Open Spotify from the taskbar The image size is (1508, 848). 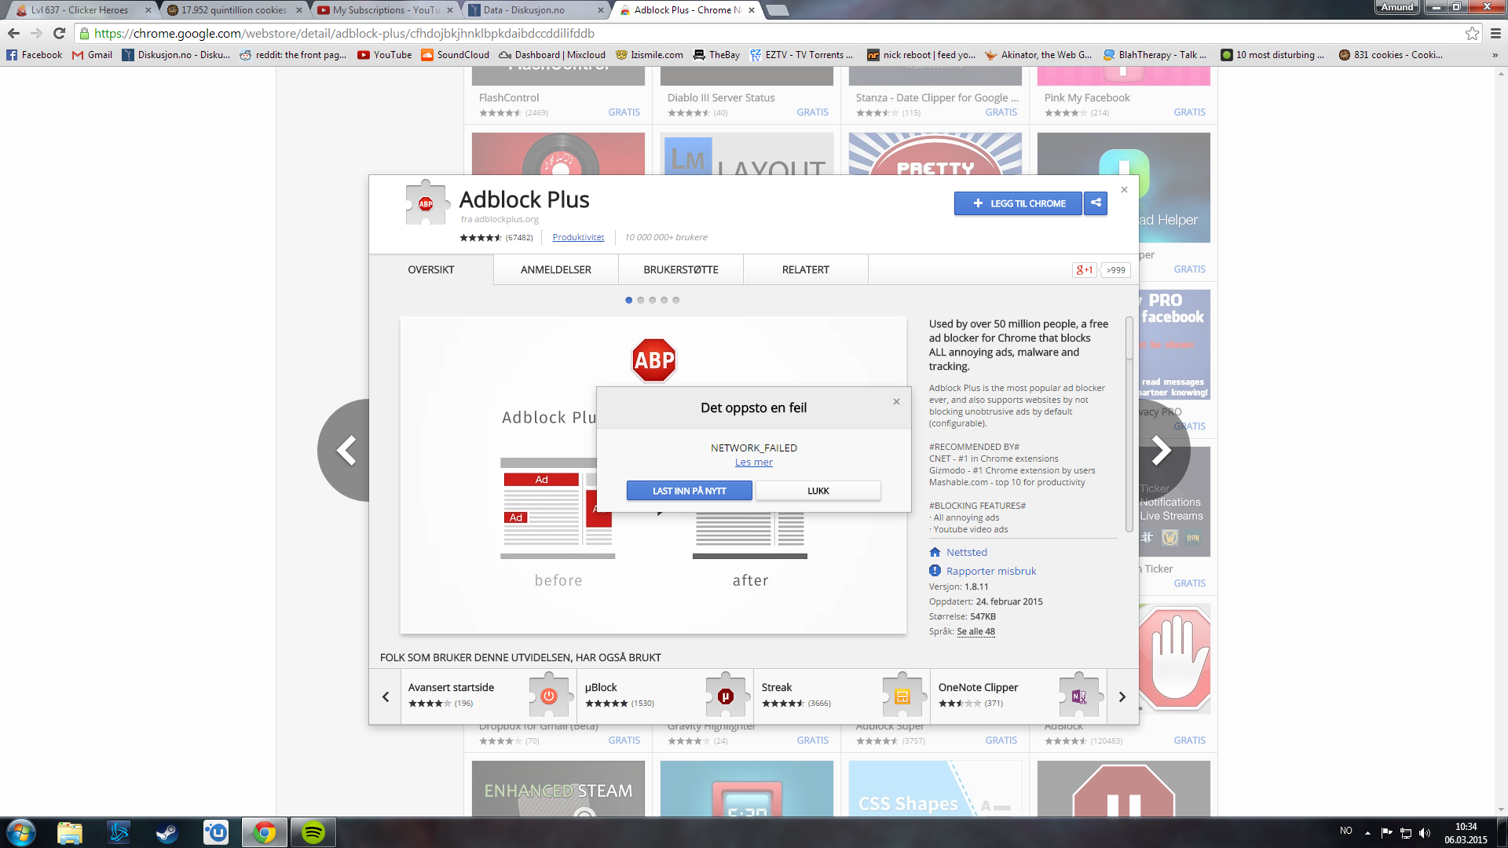pos(313,832)
